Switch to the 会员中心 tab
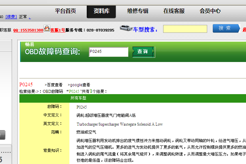 pos(210,11)
